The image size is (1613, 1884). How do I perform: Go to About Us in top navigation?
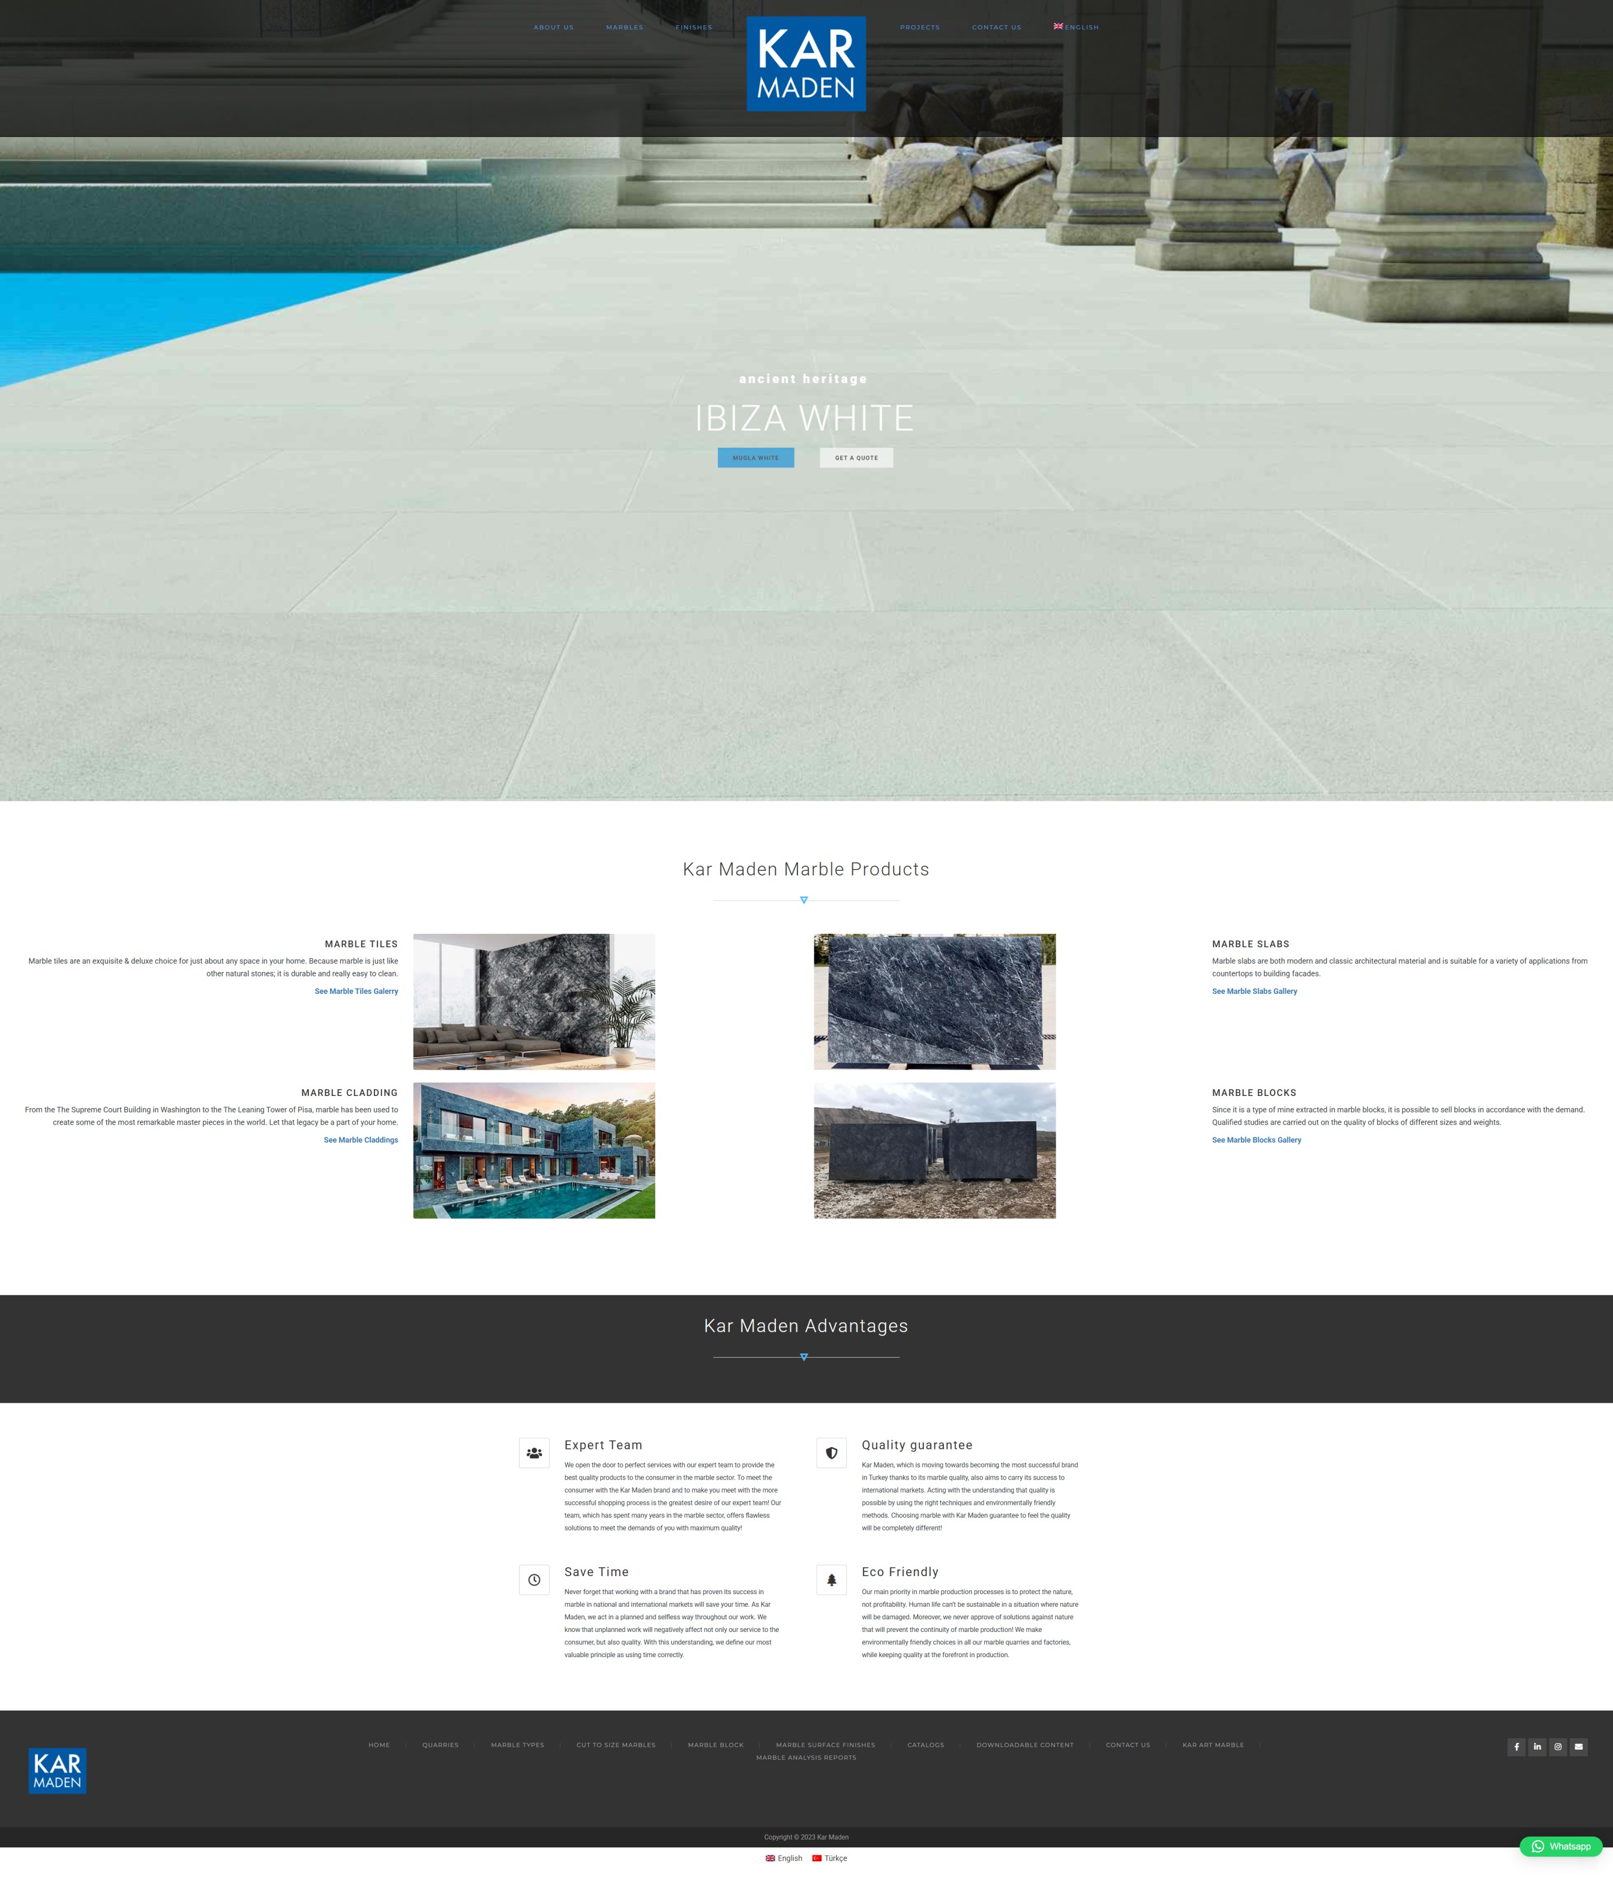coord(553,27)
